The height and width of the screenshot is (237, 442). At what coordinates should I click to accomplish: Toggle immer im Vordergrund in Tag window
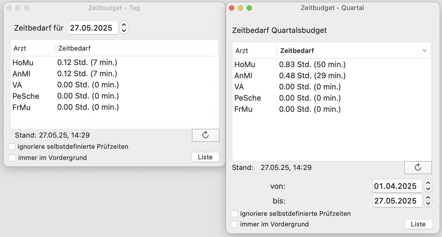click(12, 158)
